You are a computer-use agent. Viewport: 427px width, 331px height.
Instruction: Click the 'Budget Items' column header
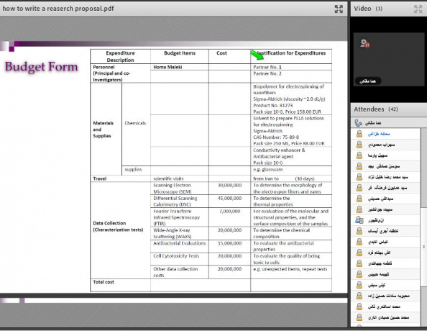(180, 53)
